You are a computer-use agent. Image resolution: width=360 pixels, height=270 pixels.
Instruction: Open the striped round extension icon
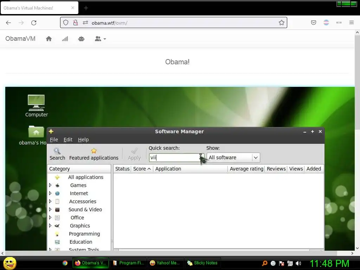coord(326,22)
